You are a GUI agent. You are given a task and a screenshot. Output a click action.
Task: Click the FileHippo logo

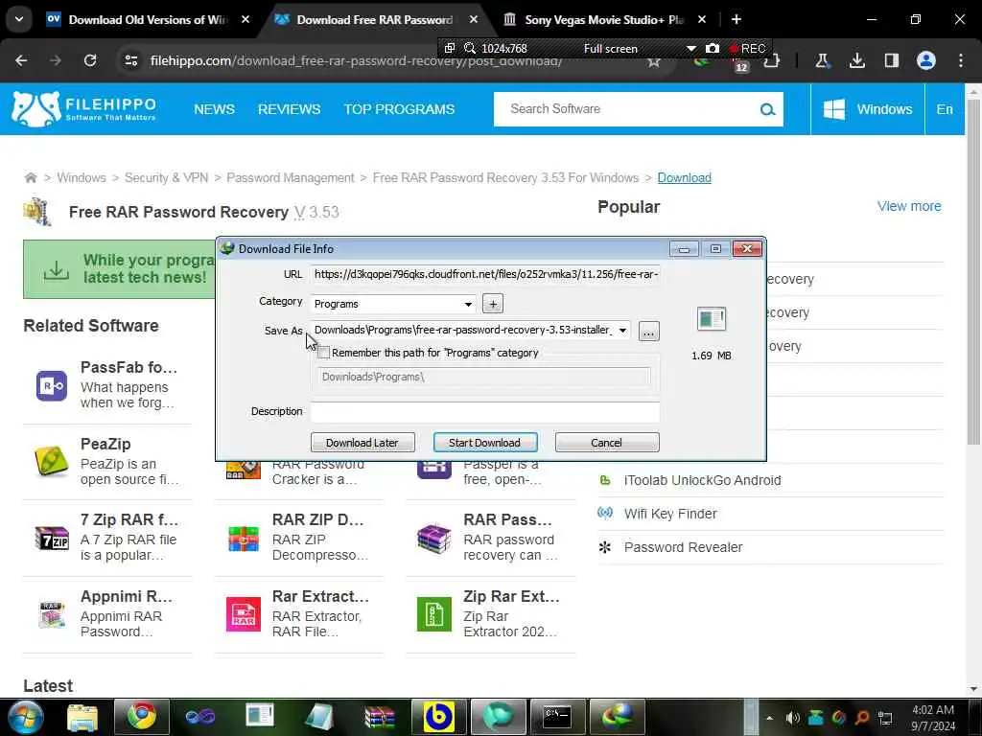coord(84,109)
